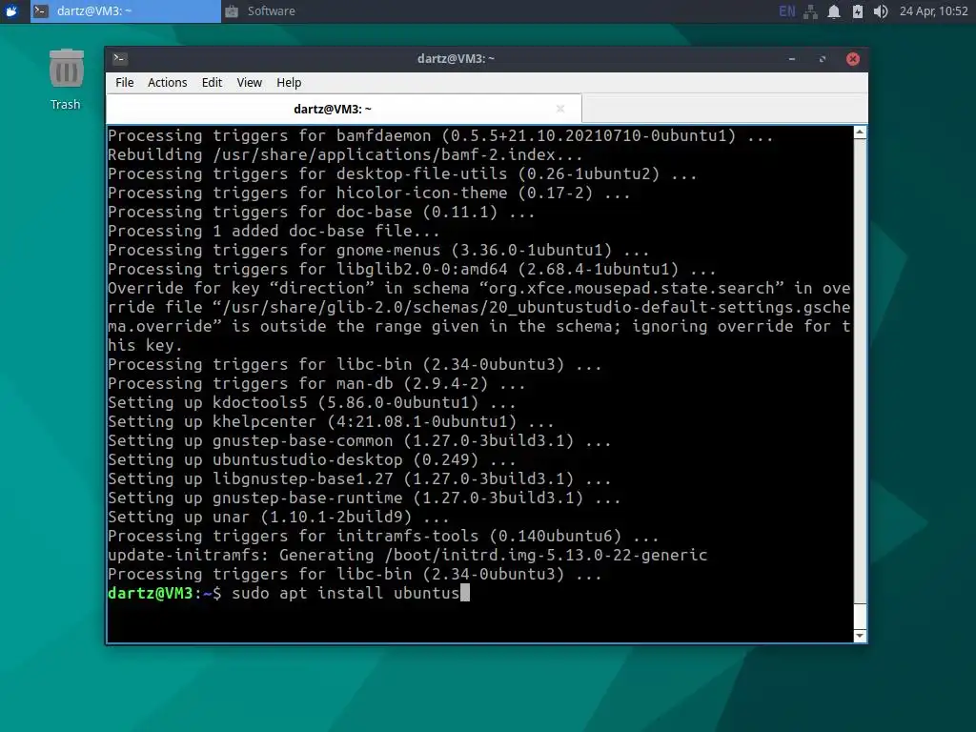Image resolution: width=976 pixels, height=732 pixels.
Task: Switch to Software window in taskbar
Action: [x=260, y=11]
